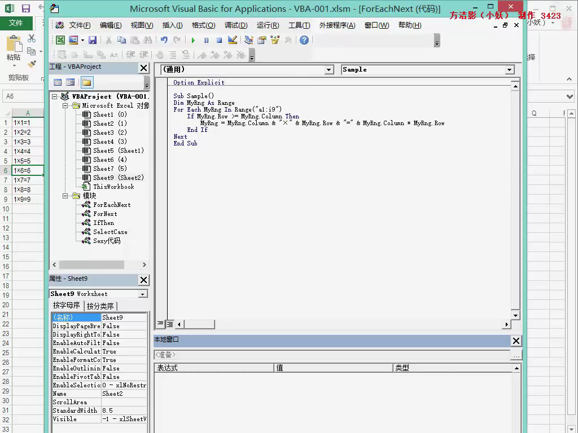Click the Indent icon in the Edit toolbar
This screenshot has width=578, height=433.
[x=130, y=55]
